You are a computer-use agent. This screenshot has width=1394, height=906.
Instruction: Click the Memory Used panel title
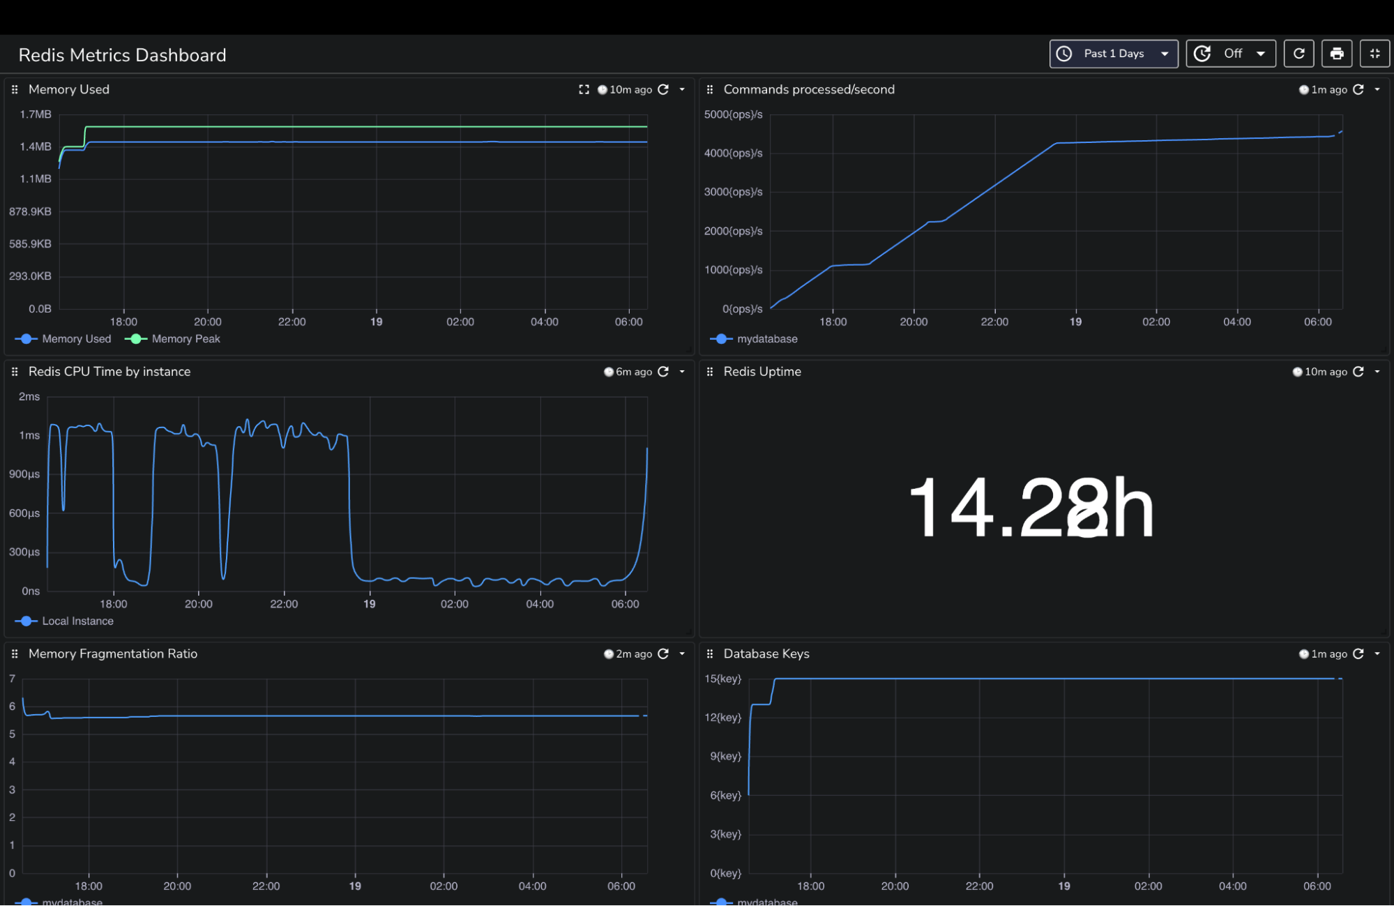[x=69, y=89]
